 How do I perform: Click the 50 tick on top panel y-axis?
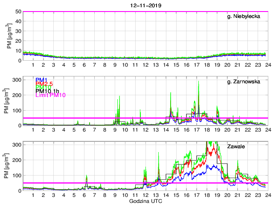[19, 12]
